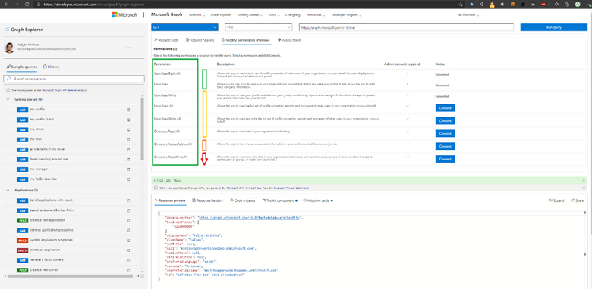Dismiss the green OK - 200 status banner

(584, 181)
